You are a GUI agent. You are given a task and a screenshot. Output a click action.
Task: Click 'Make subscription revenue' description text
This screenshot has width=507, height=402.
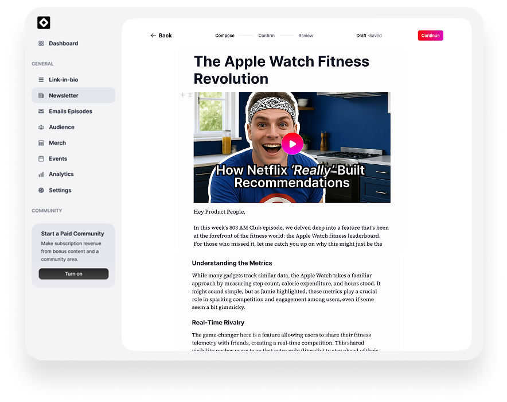(71, 252)
